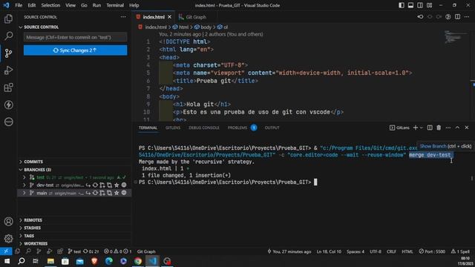
Task: Open editor more actions ellipsis
Action: [x=467, y=17]
